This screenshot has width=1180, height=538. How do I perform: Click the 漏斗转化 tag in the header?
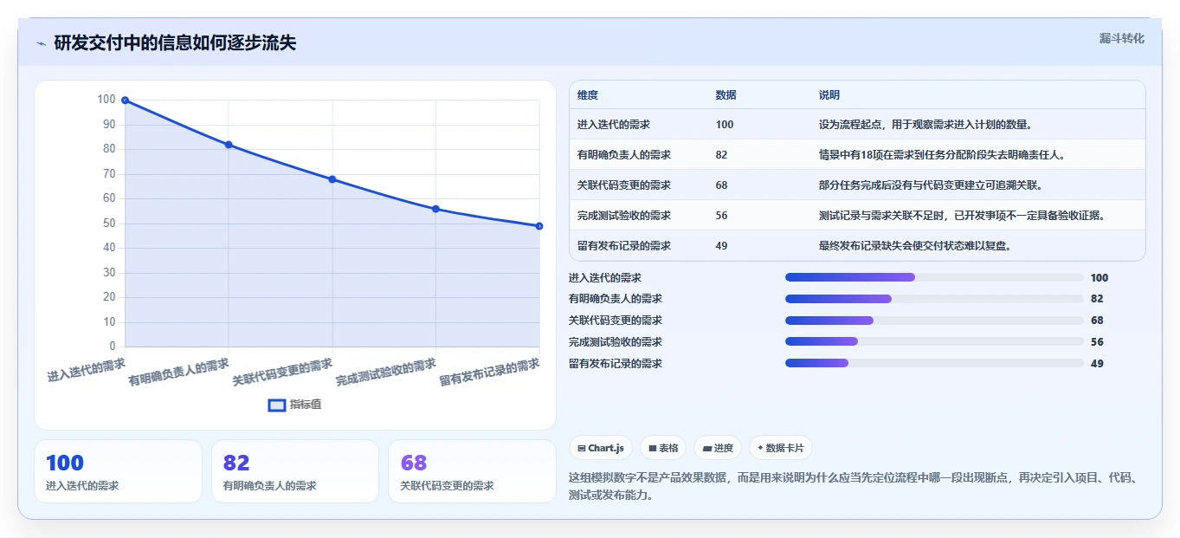(x=1121, y=38)
